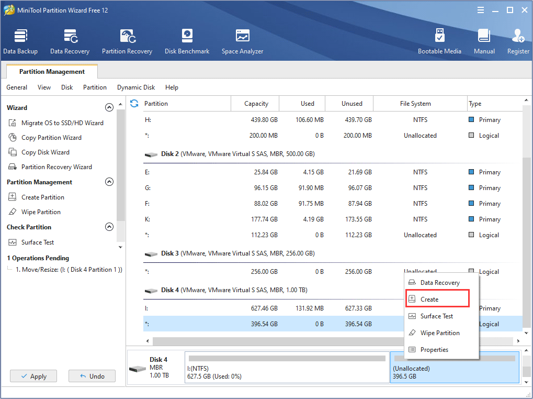Create Bootable Media
This screenshot has width=533, height=399.
point(439,41)
